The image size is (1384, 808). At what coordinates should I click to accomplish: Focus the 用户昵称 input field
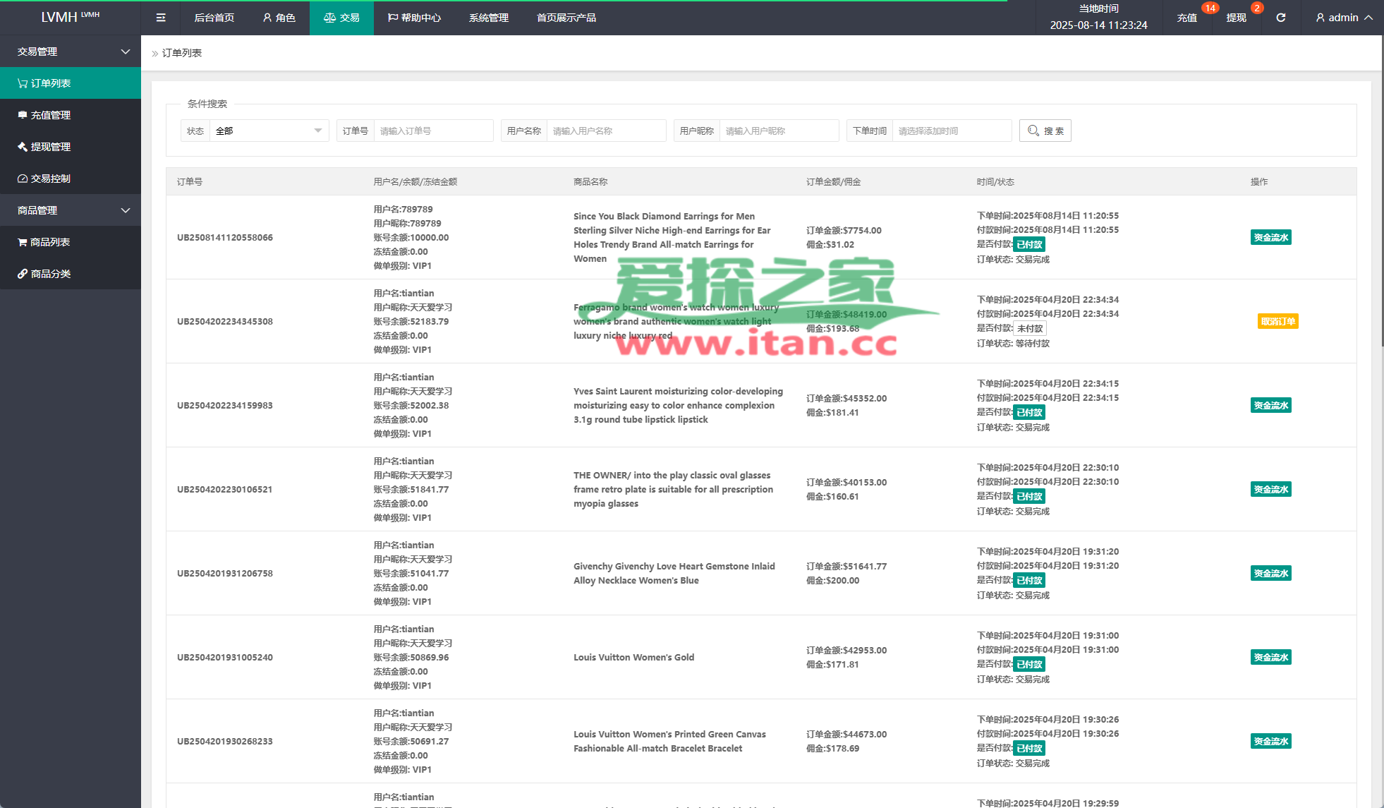click(x=779, y=131)
